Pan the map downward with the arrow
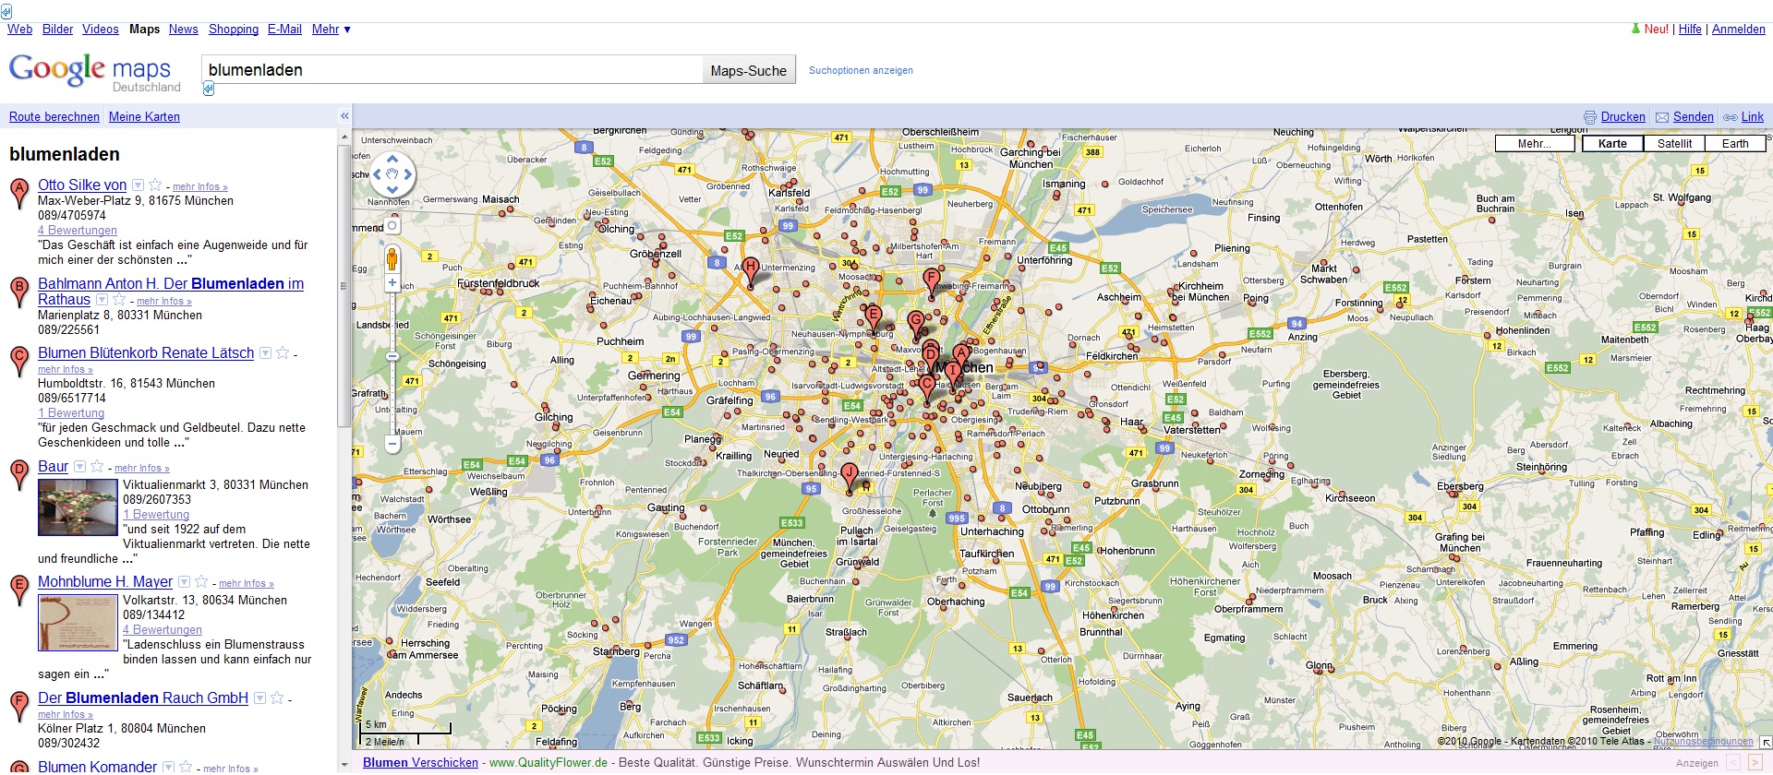The height and width of the screenshot is (775, 1773). tap(392, 190)
